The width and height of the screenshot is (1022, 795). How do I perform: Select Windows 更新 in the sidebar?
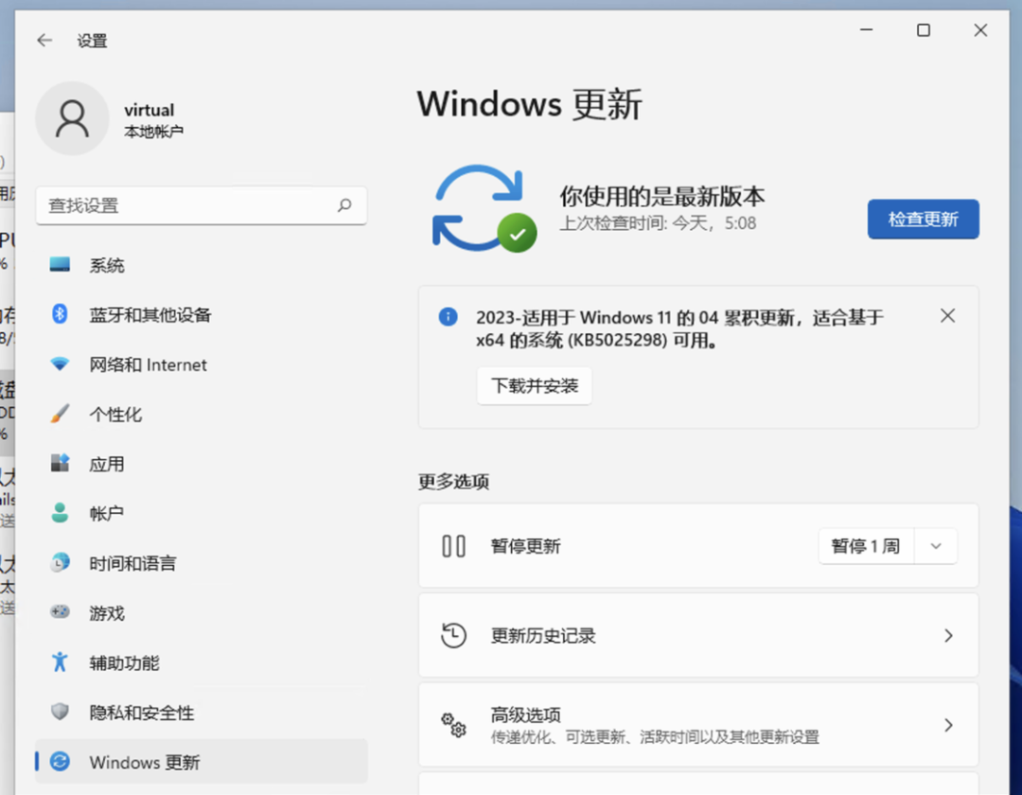(x=60, y=762)
